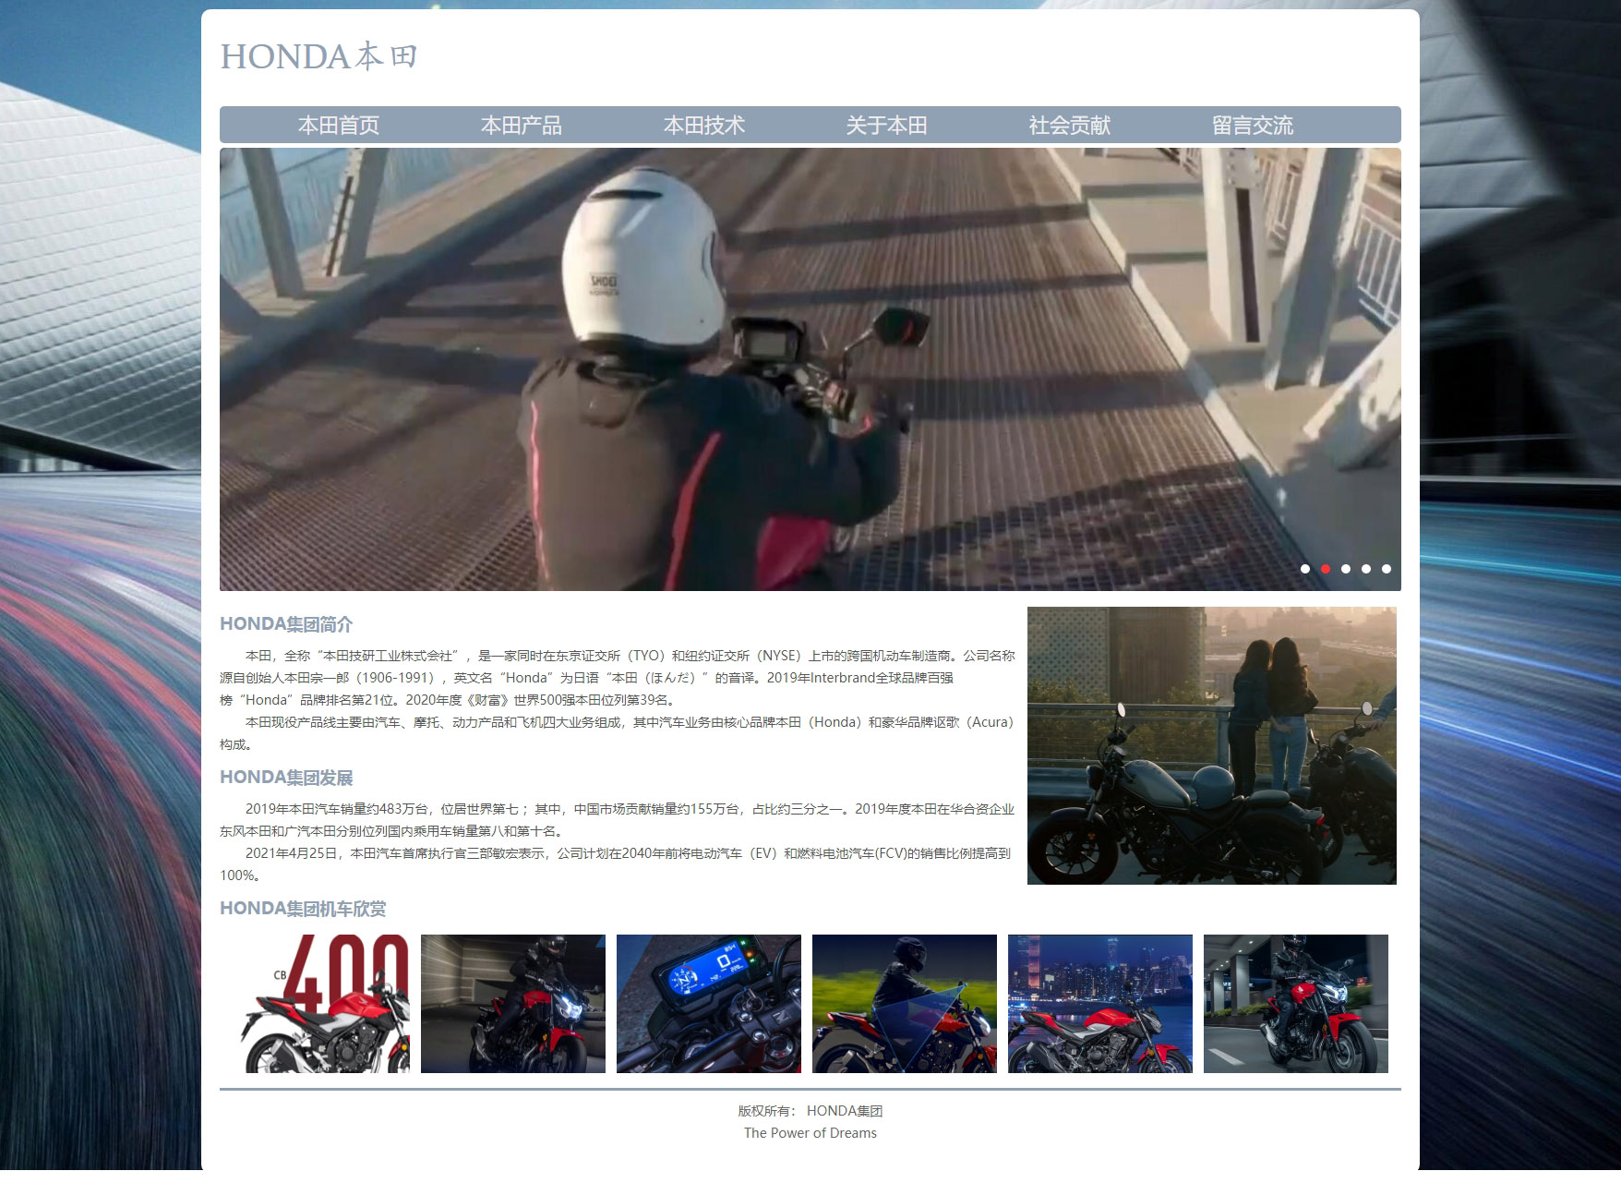Open the digital dashboard display thumbnail
Image resolution: width=1621 pixels, height=1183 pixels.
709,1004
